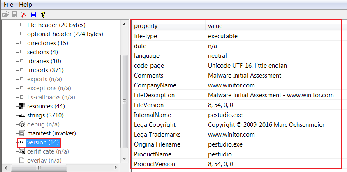The image size is (347, 172).
Task: Click the manifest document icon
Action: pyautogui.click(x=22, y=133)
